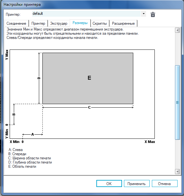Click the Применить button

tap(137, 183)
